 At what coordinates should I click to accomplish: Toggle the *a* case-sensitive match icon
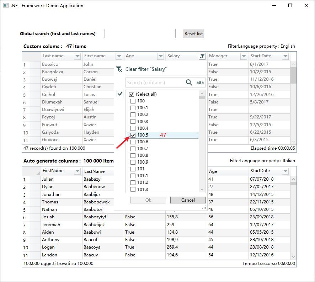(200, 82)
